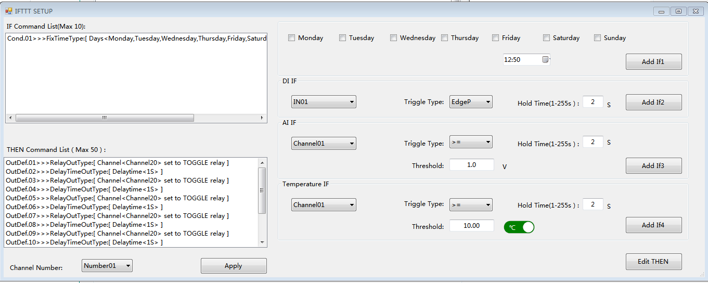Click the Add If1 button
Viewport: 708px width, 283px height.
click(653, 61)
